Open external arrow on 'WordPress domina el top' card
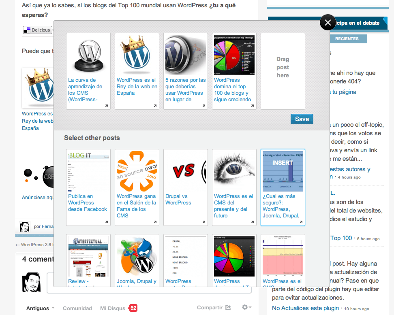The width and height of the screenshot is (394, 315). pyautogui.click(x=253, y=106)
